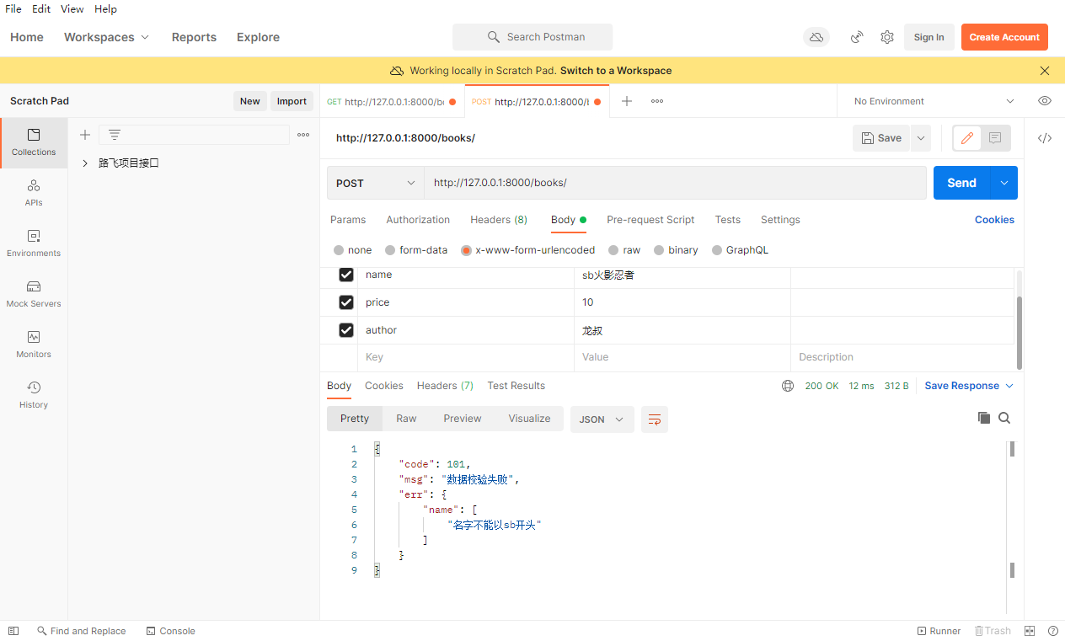Click the Send button
This screenshot has height=641, width=1065.
961,183
